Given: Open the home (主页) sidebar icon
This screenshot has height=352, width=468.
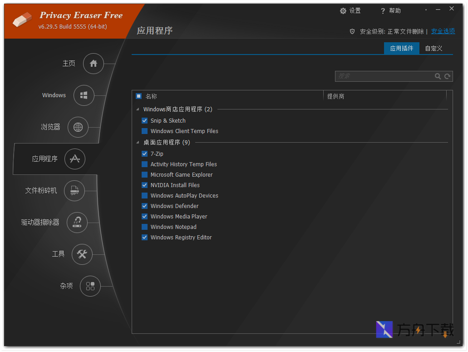Looking at the screenshot, I should (94, 64).
